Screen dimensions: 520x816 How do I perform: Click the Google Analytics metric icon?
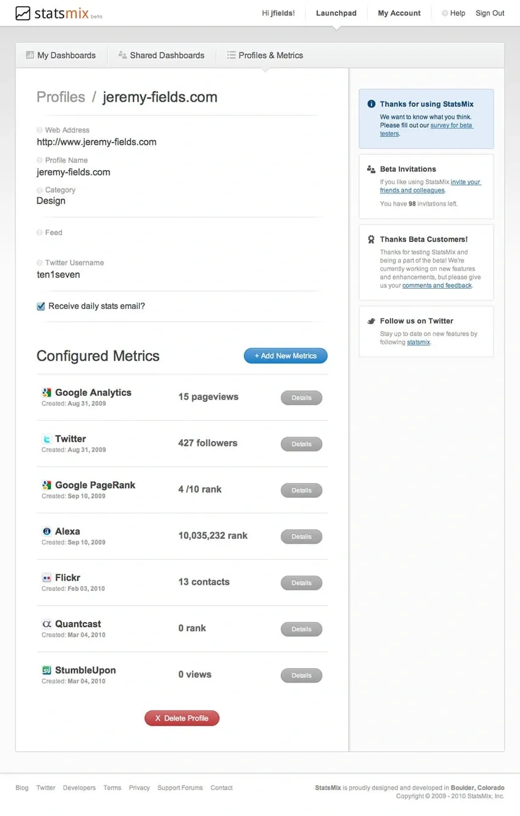[x=46, y=393]
